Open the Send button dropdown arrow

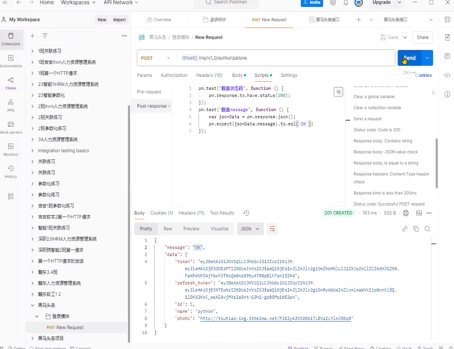coord(427,58)
